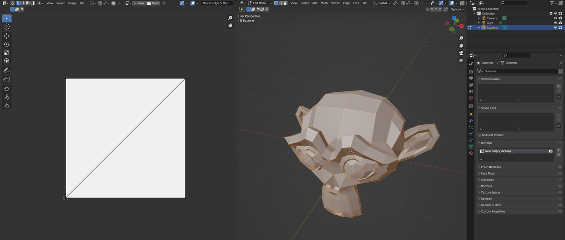The height and width of the screenshot is (240, 565).
Task: Select New Empty UV Map list entry
Action: coord(516,151)
